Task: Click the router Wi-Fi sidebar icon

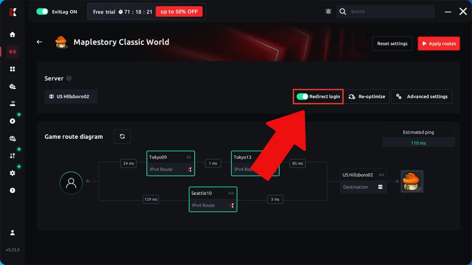Action: click(x=12, y=104)
